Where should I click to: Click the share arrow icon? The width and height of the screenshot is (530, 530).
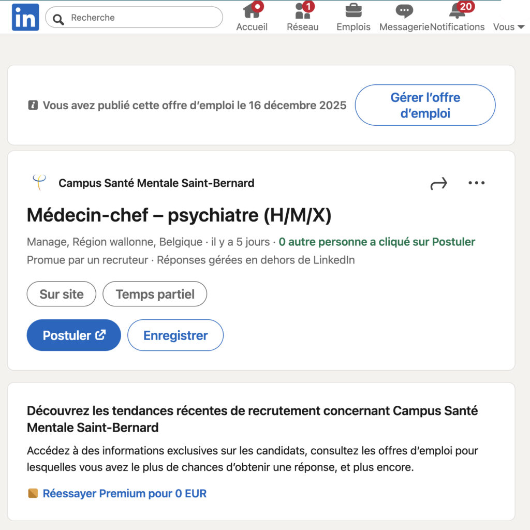(438, 183)
